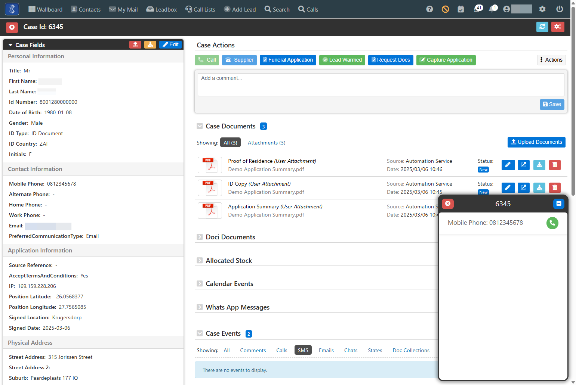Open Wallboard in the top navigation

[45, 9]
